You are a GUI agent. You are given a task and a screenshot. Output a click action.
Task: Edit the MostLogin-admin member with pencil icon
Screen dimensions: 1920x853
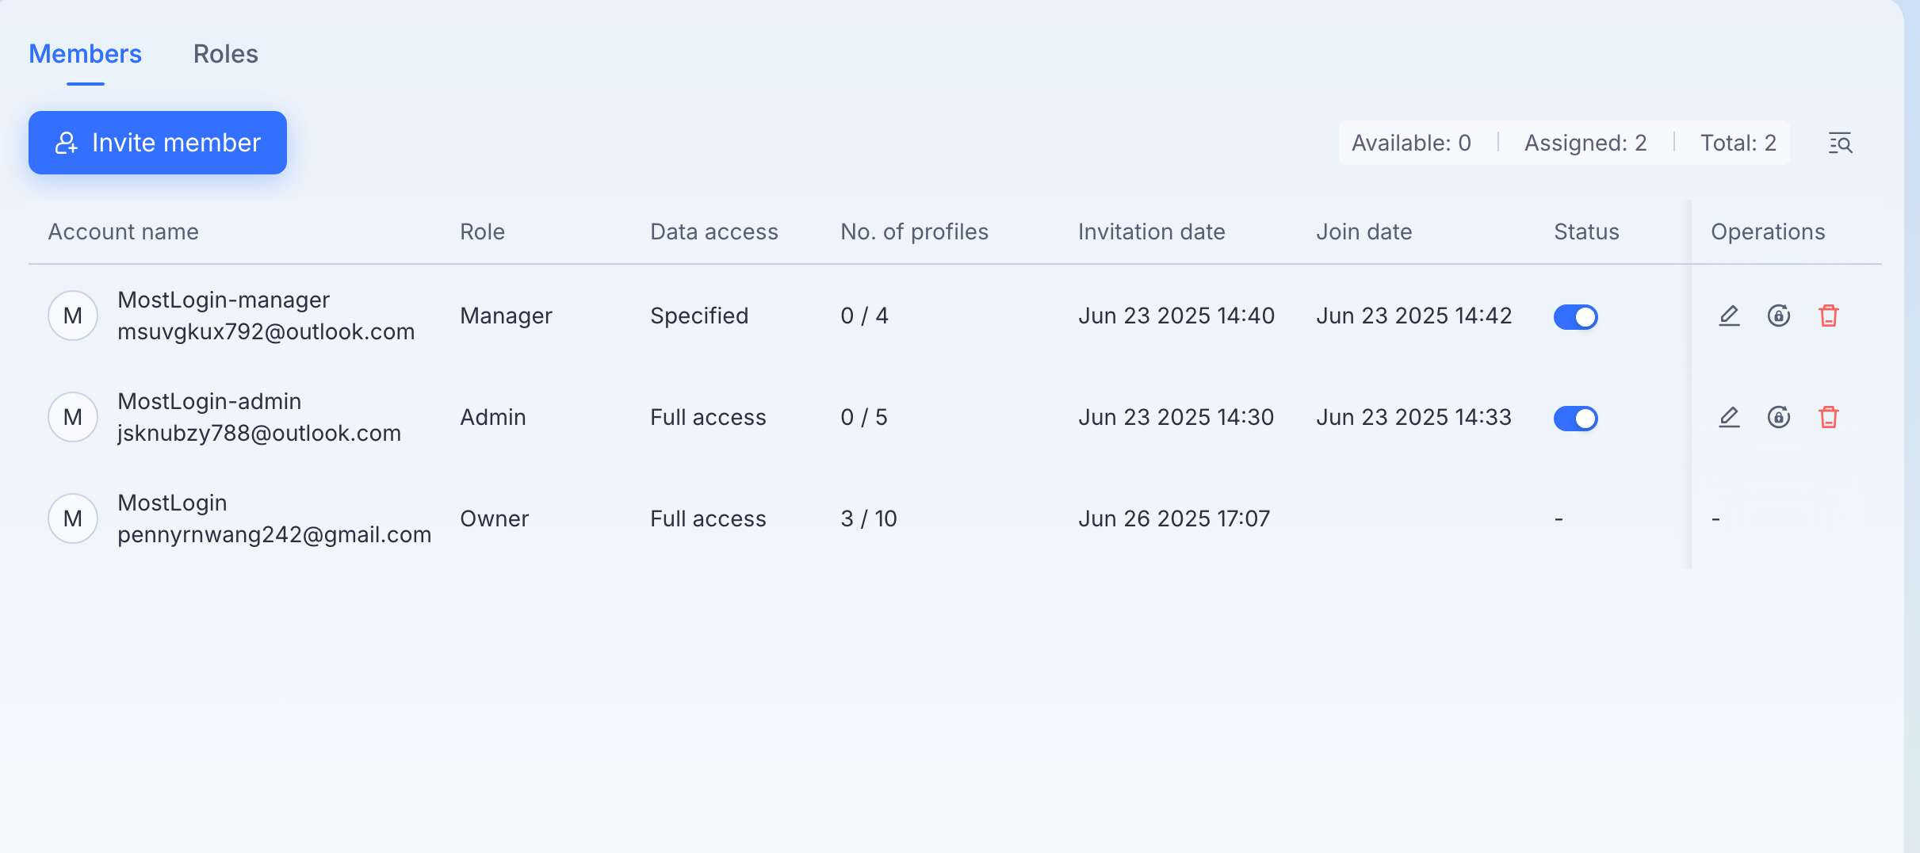(1729, 417)
